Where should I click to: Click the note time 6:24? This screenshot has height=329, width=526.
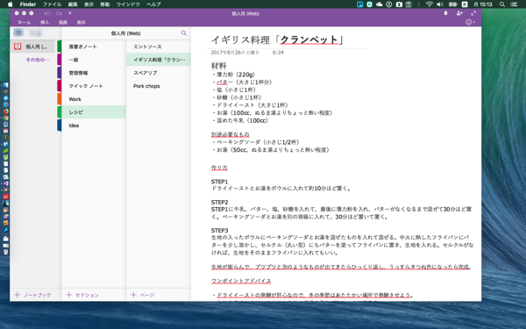click(x=278, y=53)
